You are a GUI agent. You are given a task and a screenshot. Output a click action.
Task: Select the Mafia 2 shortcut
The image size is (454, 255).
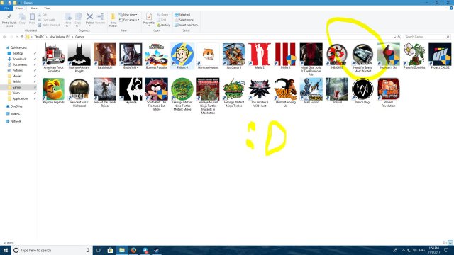click(260, 56)
